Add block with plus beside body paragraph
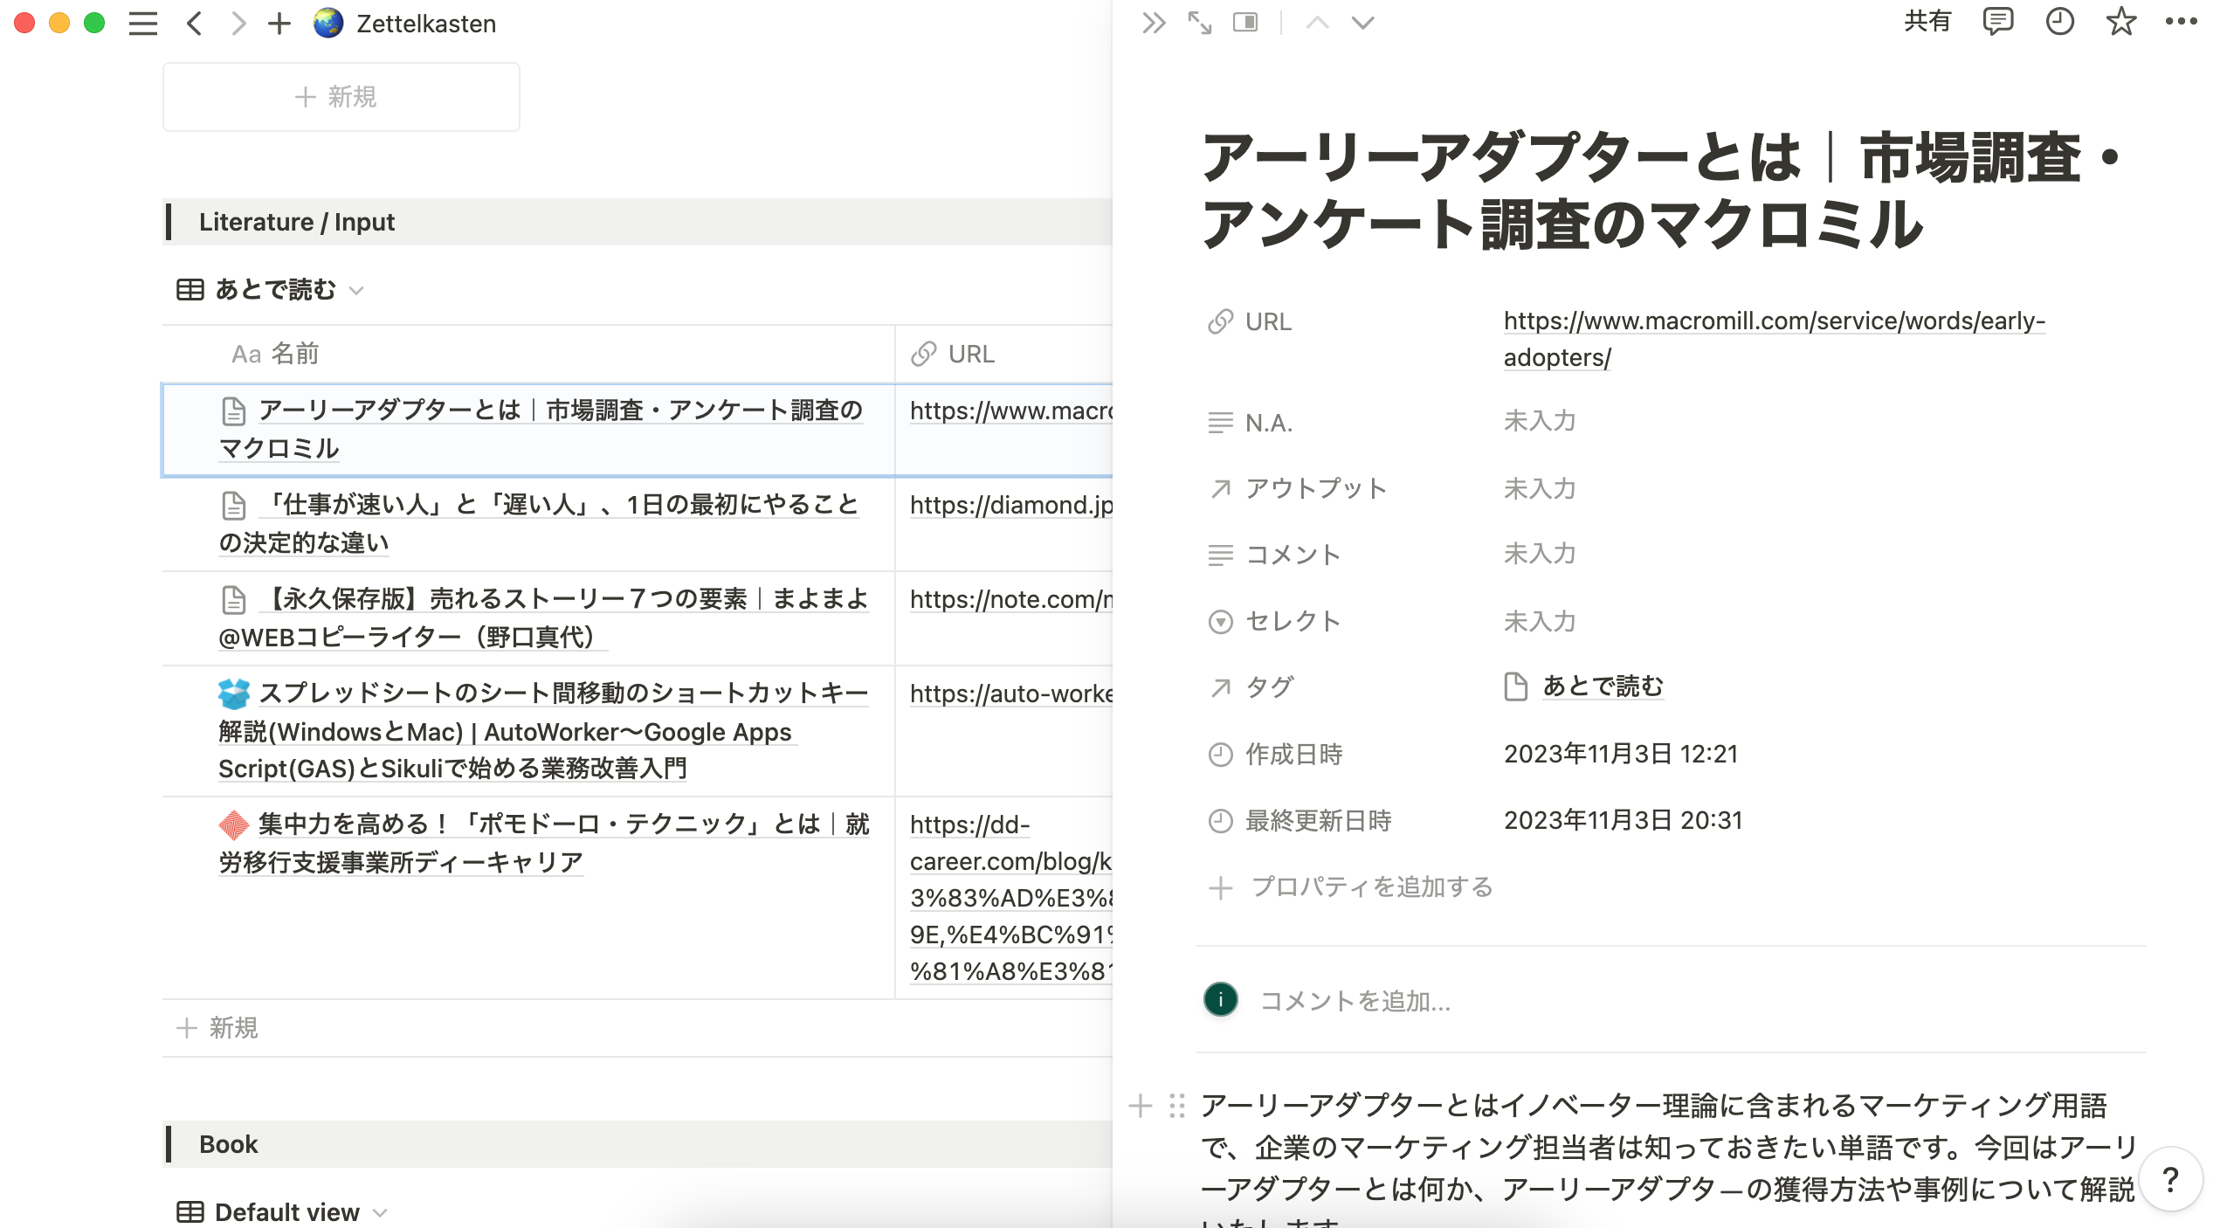This screenshot has width=2220, height=1228. pyautogui.click(x=1141, y=1106)
